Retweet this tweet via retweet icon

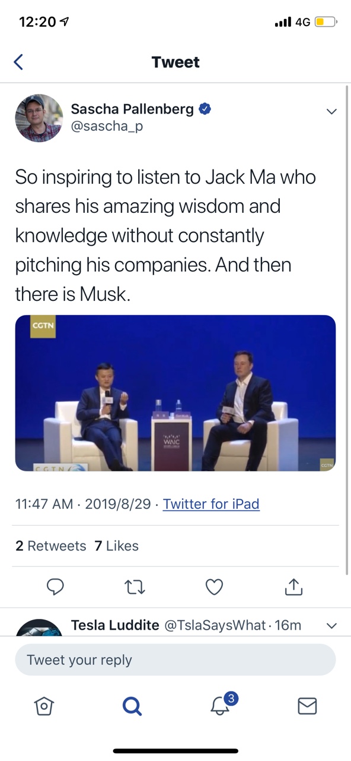coord(135,587)
